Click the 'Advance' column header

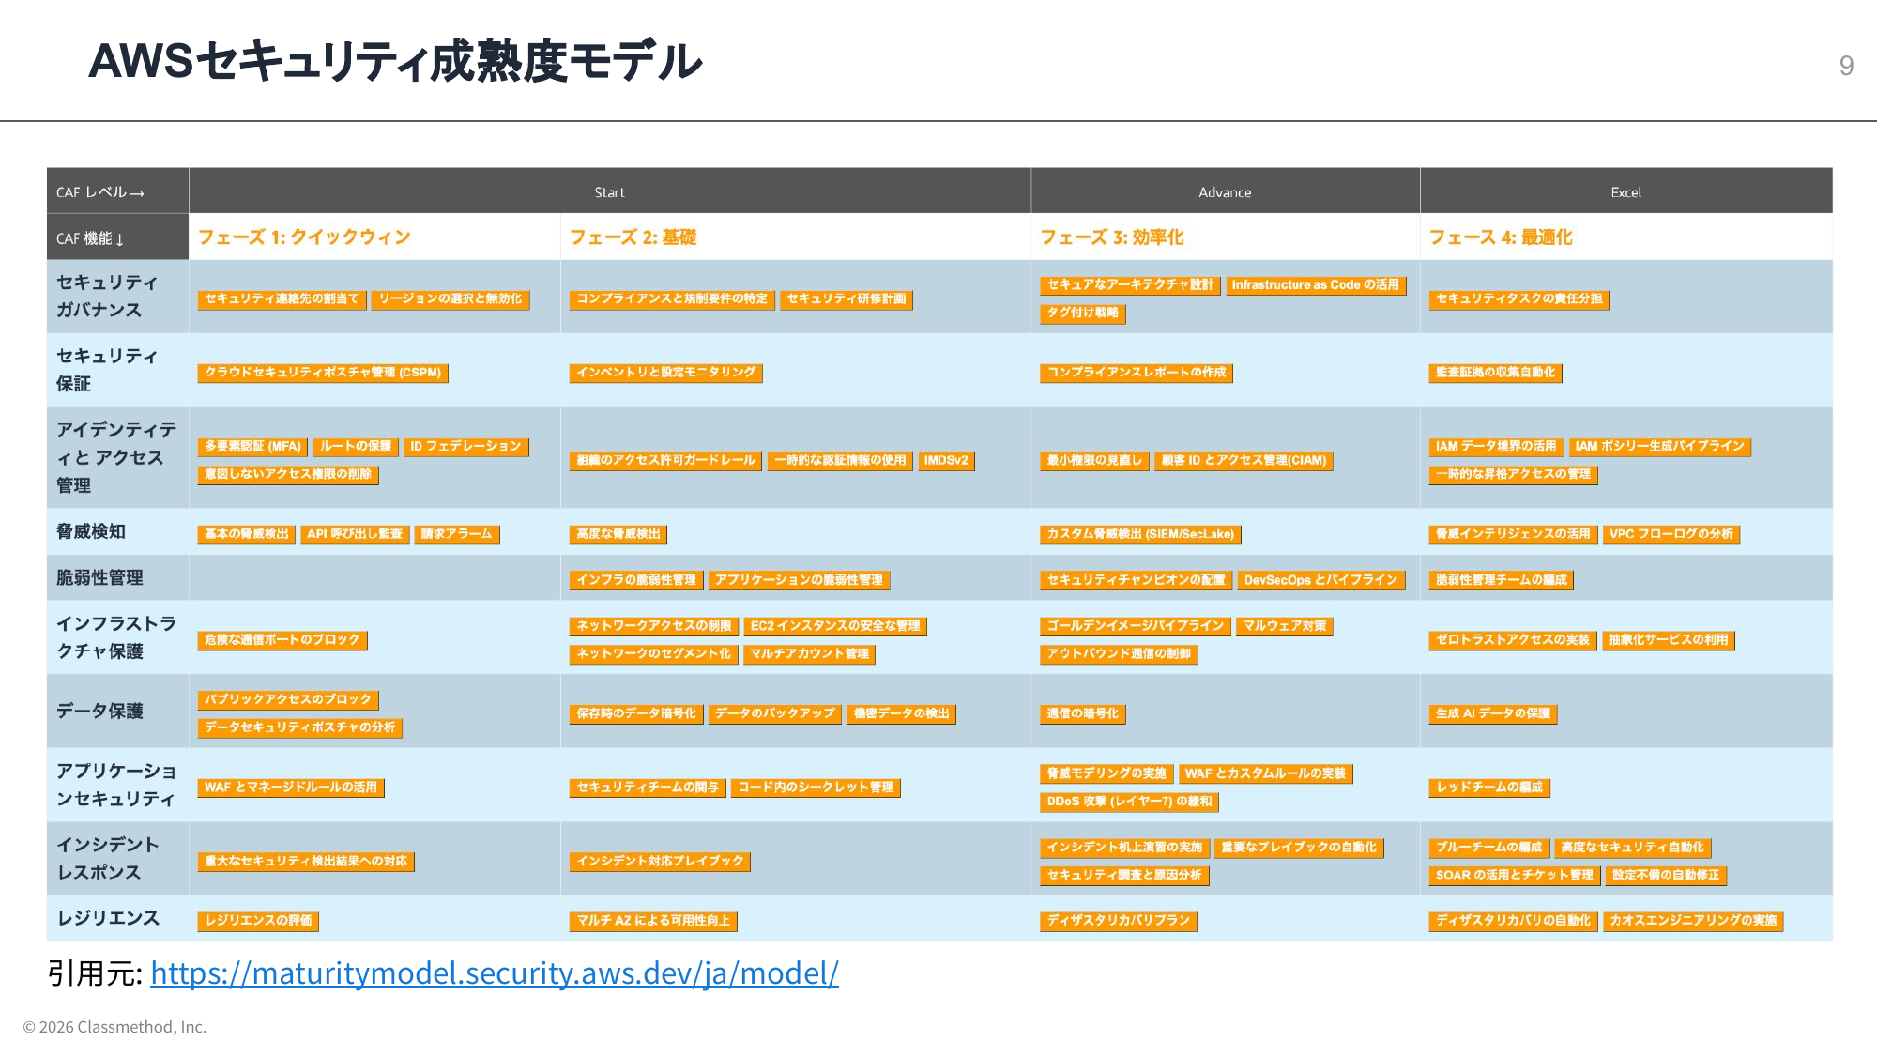[x=1225, y=191]
